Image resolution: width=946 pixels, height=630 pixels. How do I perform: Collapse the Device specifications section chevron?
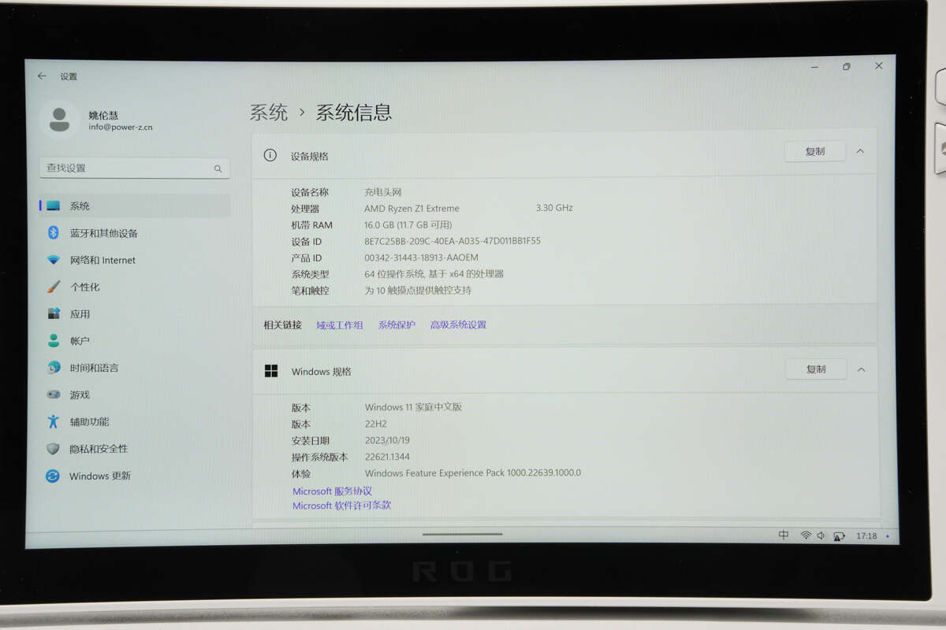[x=860, y=151]
